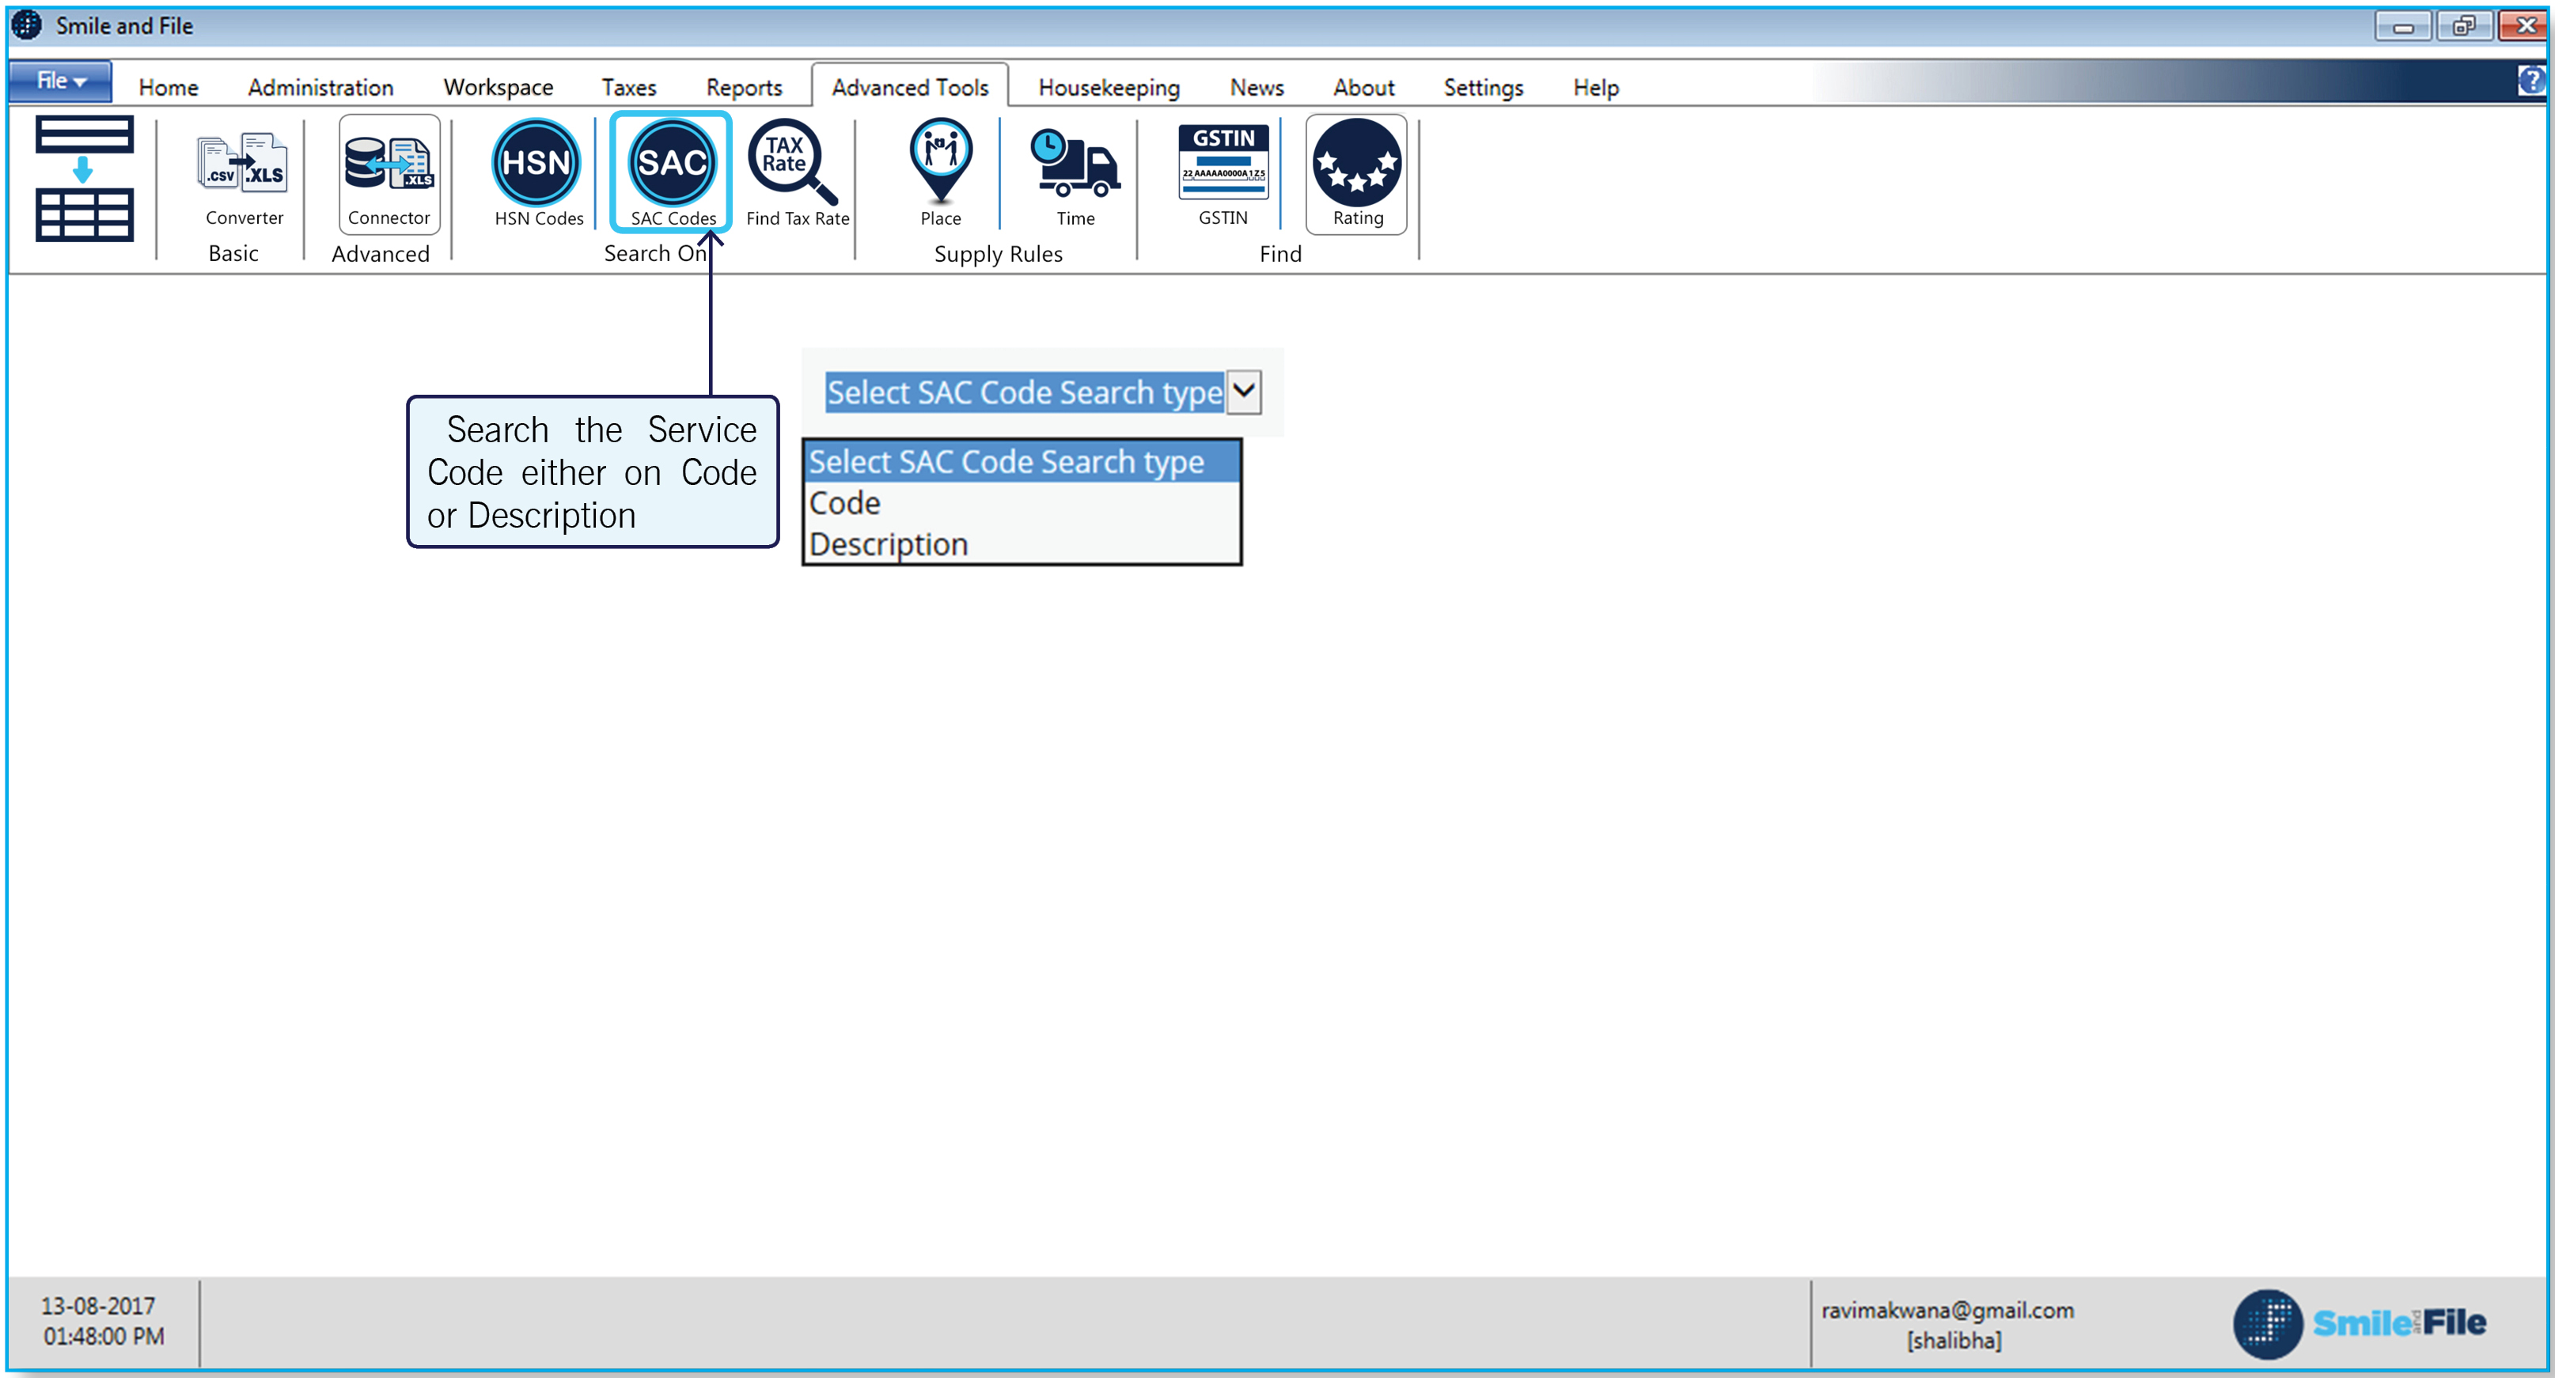Screen dimensions: 2555x1378
Task: Switch to the Advanced Tools tab
Action: coord(909,86)
